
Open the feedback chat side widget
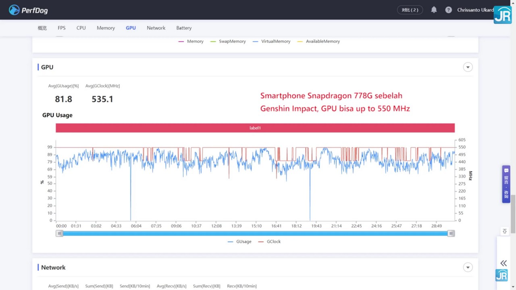pyautogui.click(x=506, y=184)
